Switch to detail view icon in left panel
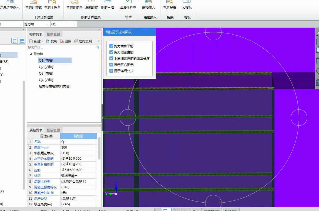Viewport: 319px width, 211px height. [x=22, y=41]
